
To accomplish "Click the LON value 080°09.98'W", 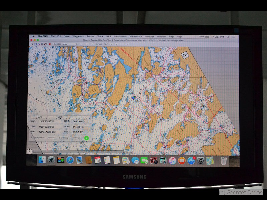I will (x=47, y=127).
